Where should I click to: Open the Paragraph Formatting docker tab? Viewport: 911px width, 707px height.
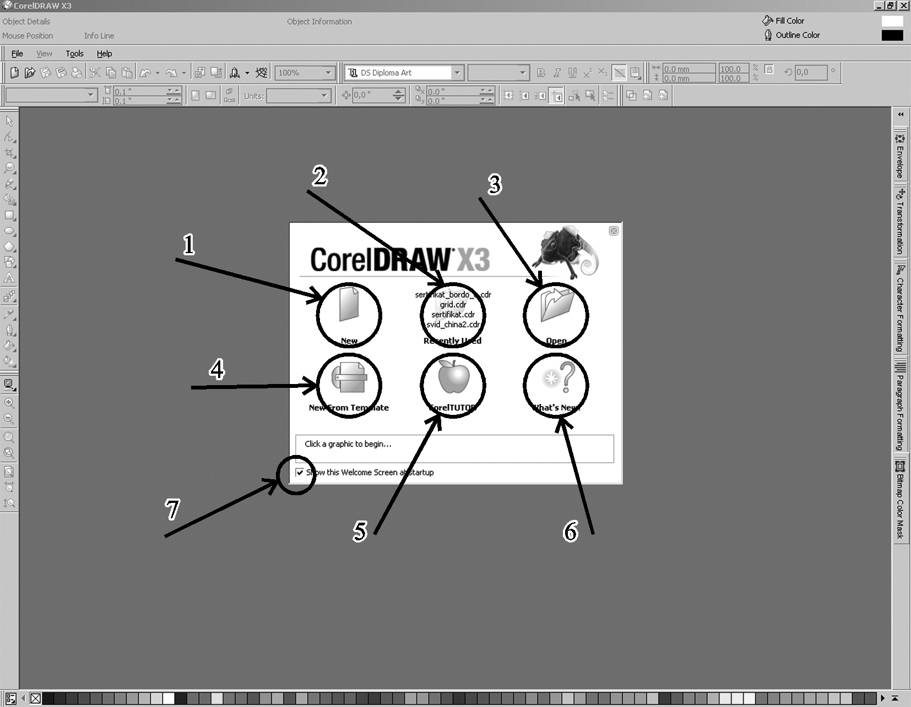pyautogui.click(x=900, y=404)
